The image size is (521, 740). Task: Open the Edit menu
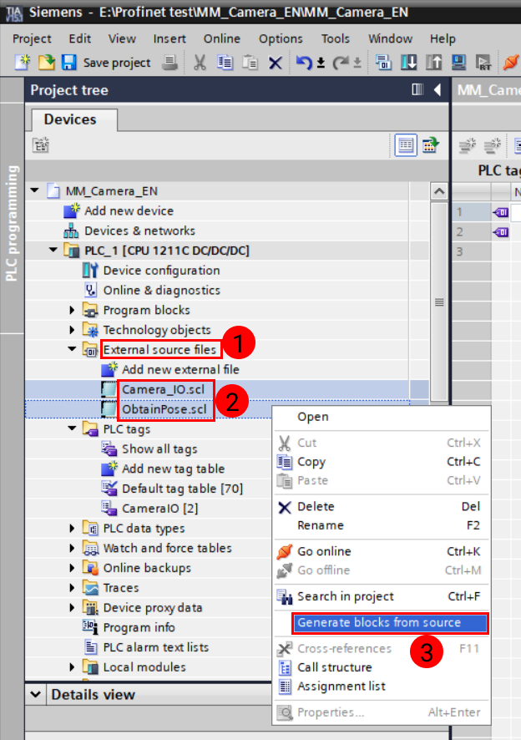(x=80, y=38)
